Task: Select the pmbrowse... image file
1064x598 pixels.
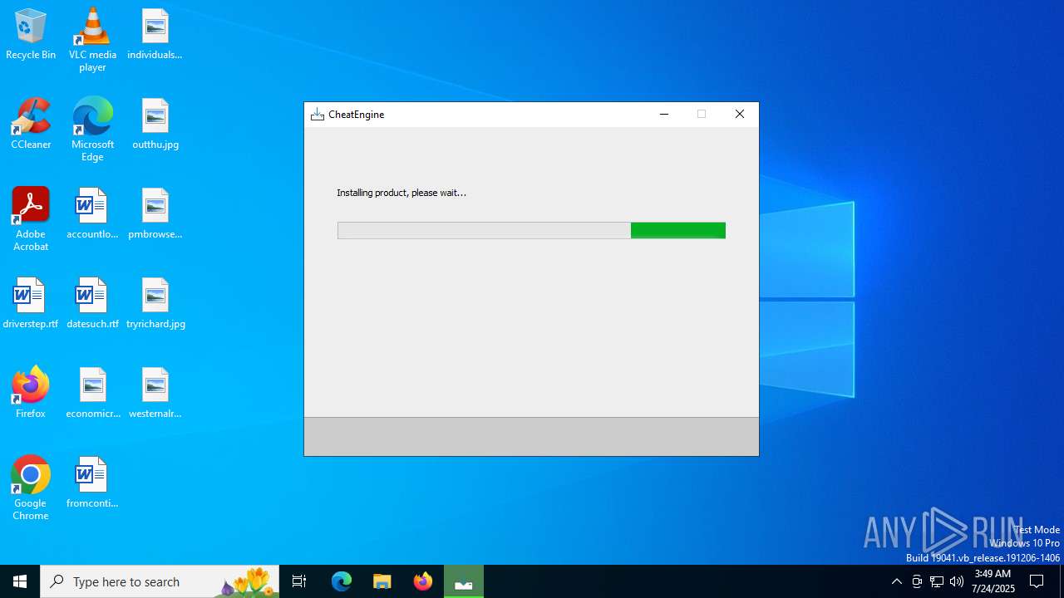Action: pos(155,213)
